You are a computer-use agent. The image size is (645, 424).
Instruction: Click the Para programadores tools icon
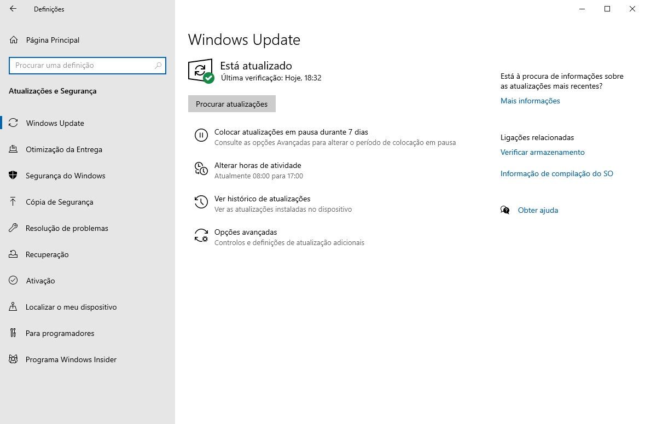click(13, 333)
